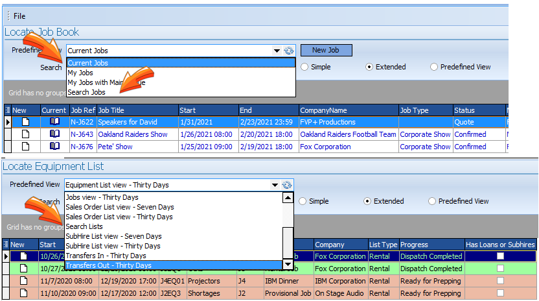The image size is (539, 301).
Task: Click the book icon in the N-J676 row
Action: click(x=54, y=147)
